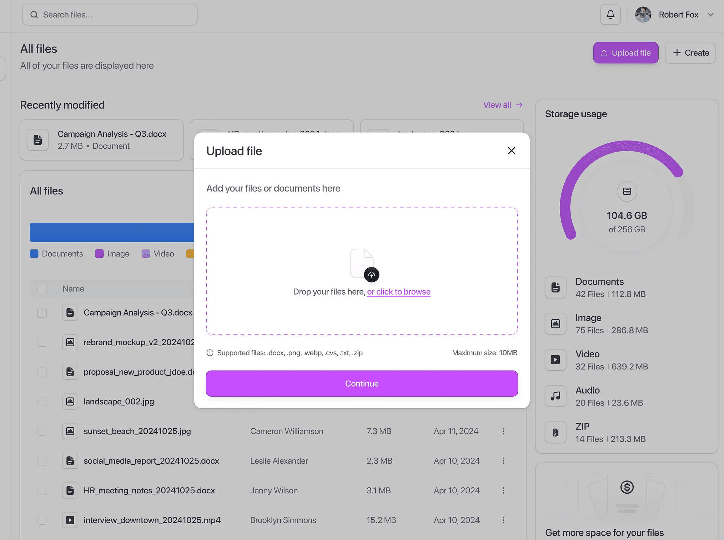This screenshot has height=540, width=724.
Task: Toggle the select-all checkbox beside Name
Action: click(x=42, y=289)
